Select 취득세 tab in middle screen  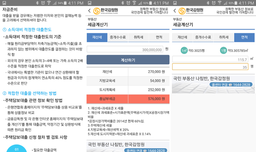138,37
